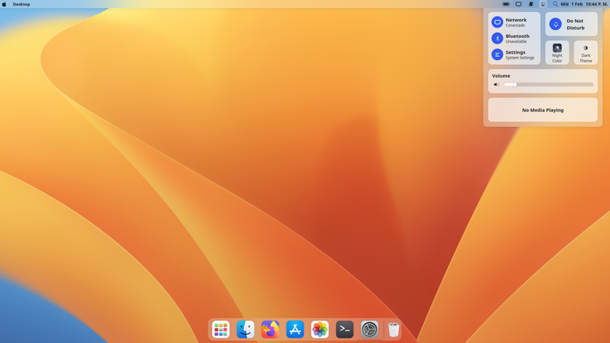Open System Settings round button in panel
This screenshot has width=610, height=343.
[498, 55]
